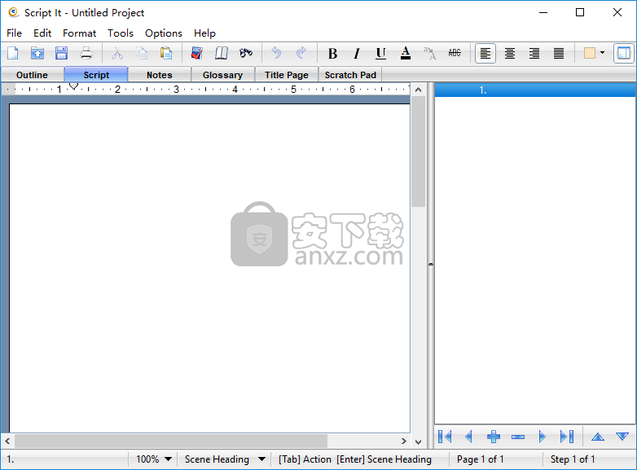Switch to the Notes tab
The height and width of the screenshot is (470, 637).
160,75
